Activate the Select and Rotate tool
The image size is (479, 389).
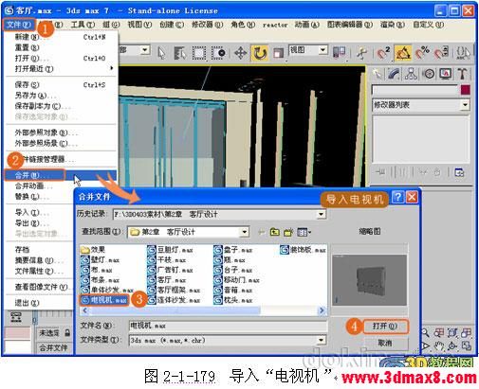coord(260,53)
